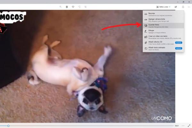The height and width of the screenshot is (128, 192).
Task: Click the dog video frame
Action: click(88, 66)
